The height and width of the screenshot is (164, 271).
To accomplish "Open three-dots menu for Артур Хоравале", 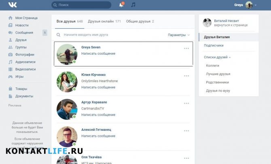I will coord(186,103).
